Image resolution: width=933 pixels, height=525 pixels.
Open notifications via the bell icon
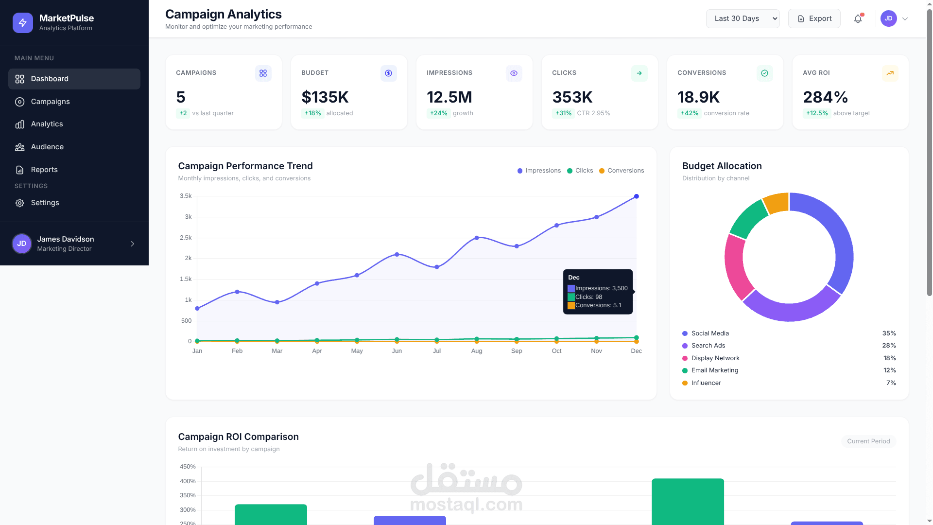click(858, 18)
